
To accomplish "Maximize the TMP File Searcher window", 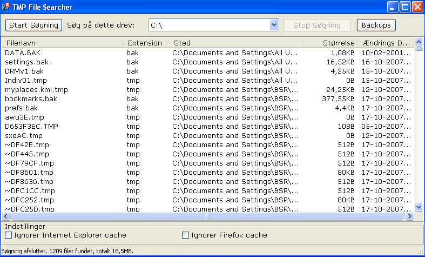I will click(405, 7).
